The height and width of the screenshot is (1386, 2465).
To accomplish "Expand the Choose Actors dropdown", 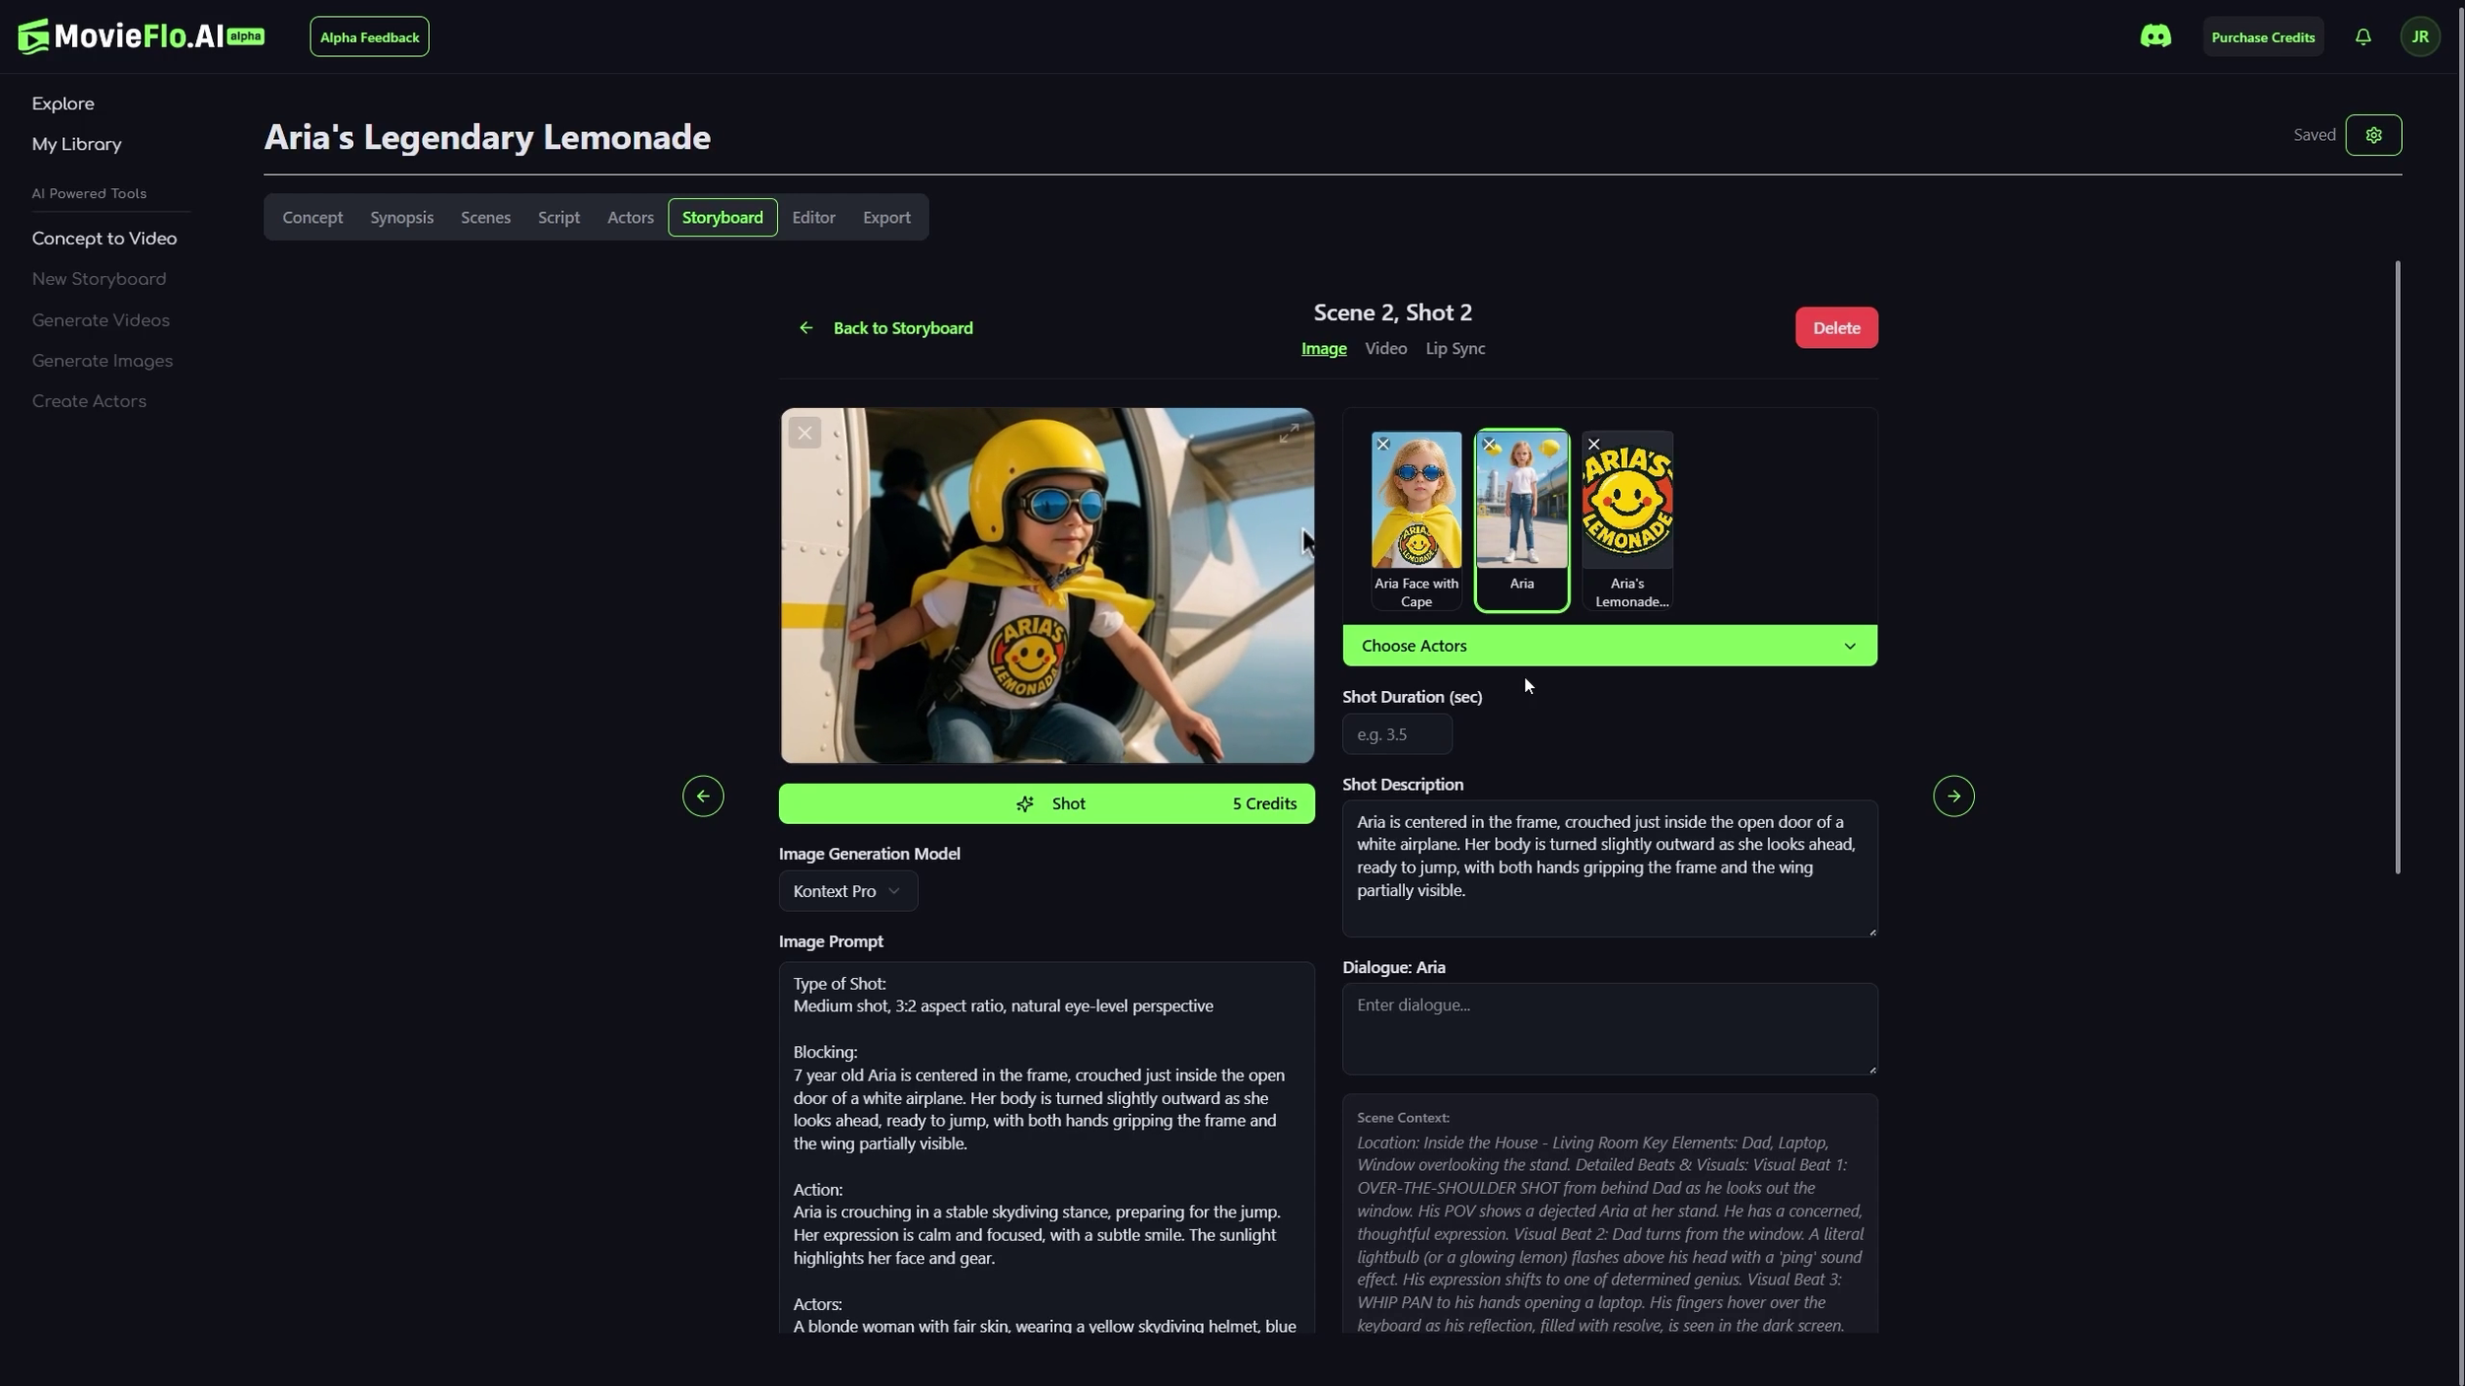I will (x=1609, y=646).
